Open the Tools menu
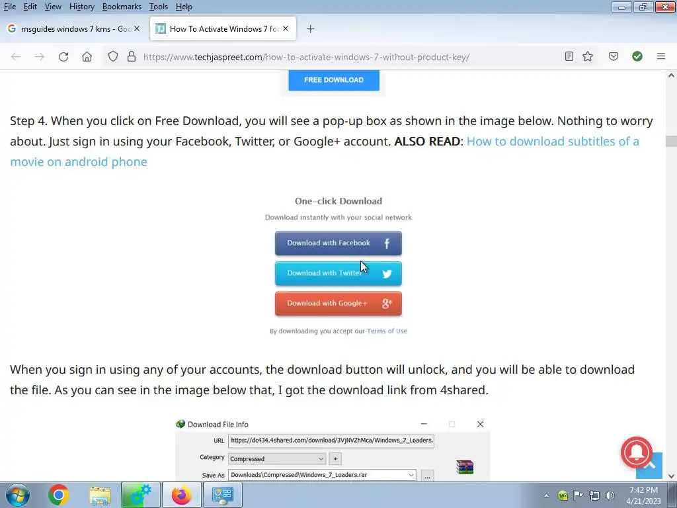 coord(159,7)
